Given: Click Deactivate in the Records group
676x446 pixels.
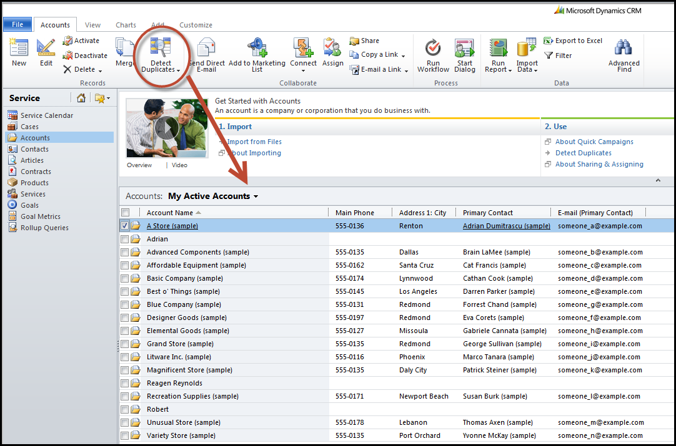Looking at the screenshot, I should click(x=86, y=55).
